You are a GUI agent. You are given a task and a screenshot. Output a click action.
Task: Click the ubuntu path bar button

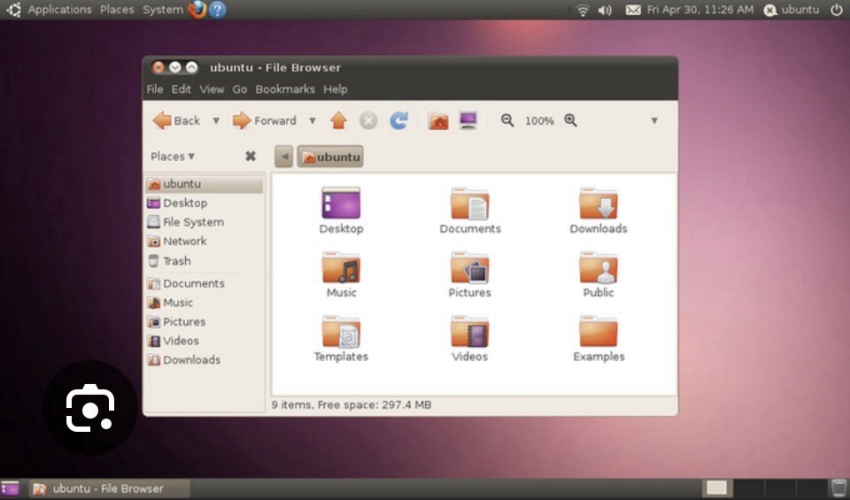[330, 158]
